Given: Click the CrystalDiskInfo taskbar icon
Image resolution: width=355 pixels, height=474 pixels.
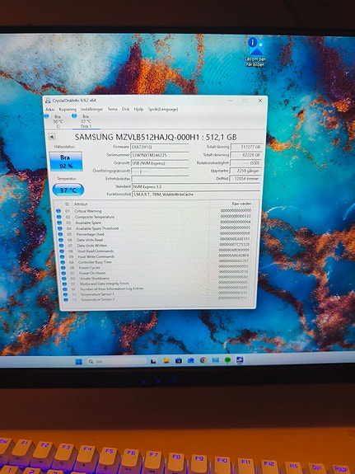Looking at the screenshot, I should coord(240,359).
